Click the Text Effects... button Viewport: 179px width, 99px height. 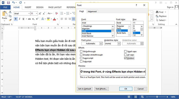101,89
